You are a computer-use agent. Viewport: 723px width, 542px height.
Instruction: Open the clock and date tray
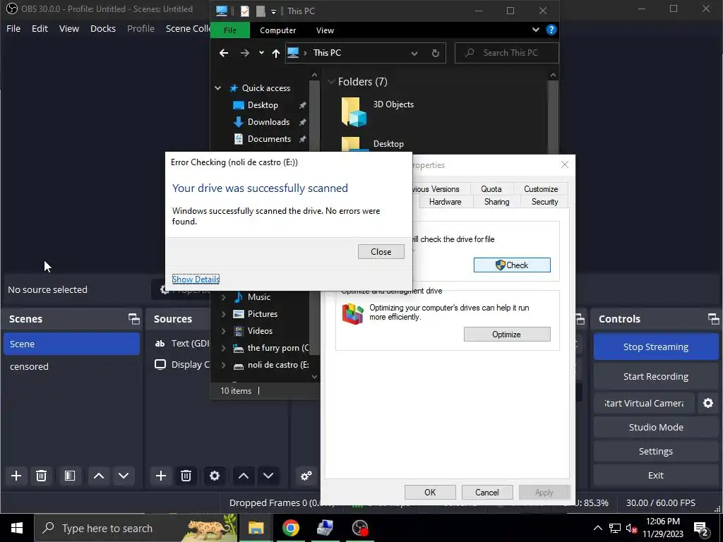662,528
